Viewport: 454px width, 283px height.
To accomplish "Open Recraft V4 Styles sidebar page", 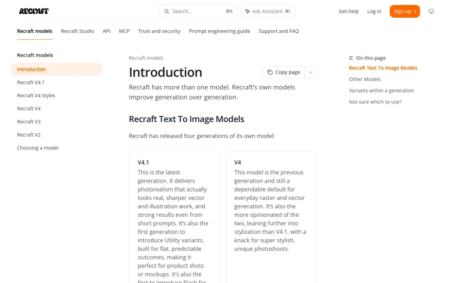I will point(36,96).
